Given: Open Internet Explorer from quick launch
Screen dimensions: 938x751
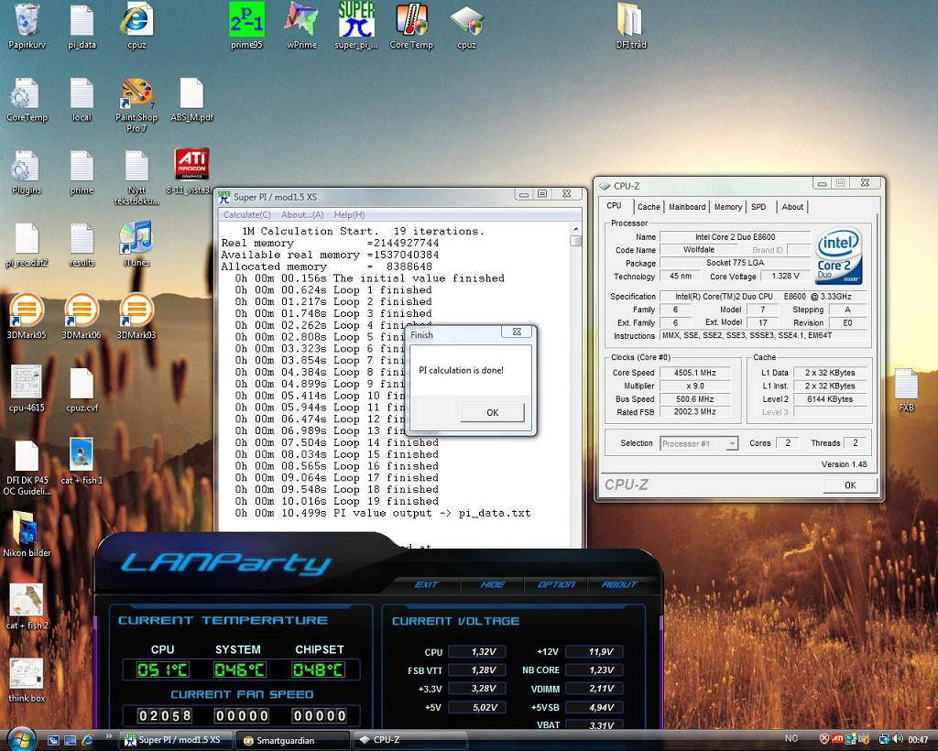Looking at the screenshot, I should tap(87, 740).
